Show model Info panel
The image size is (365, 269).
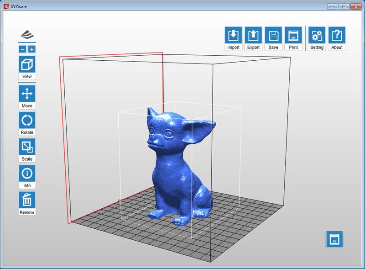pyautogui.click(x=27, y=176)
